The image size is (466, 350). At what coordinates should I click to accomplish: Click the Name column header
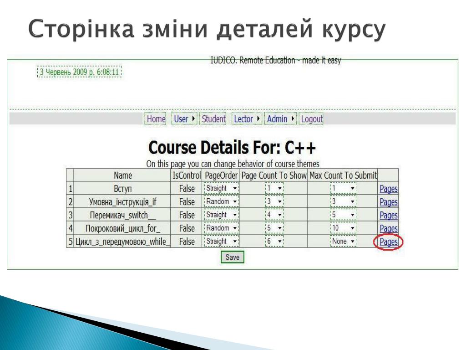pyautogui.click(x=123, y=175)
